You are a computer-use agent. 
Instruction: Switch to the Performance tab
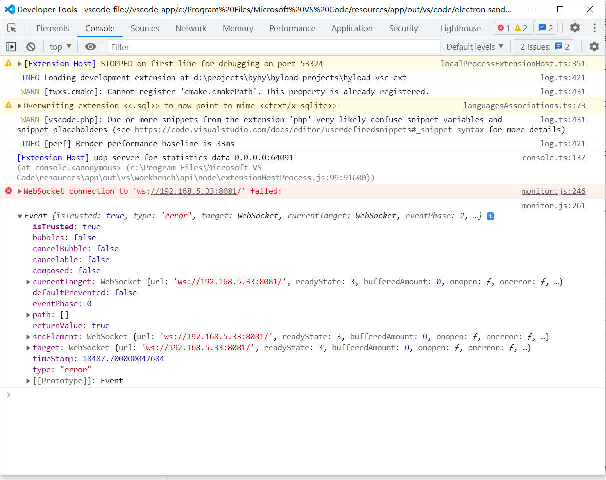[292, 28]
